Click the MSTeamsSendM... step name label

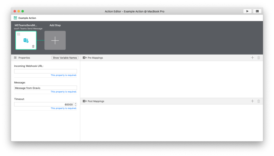click(x=26, y=25)
